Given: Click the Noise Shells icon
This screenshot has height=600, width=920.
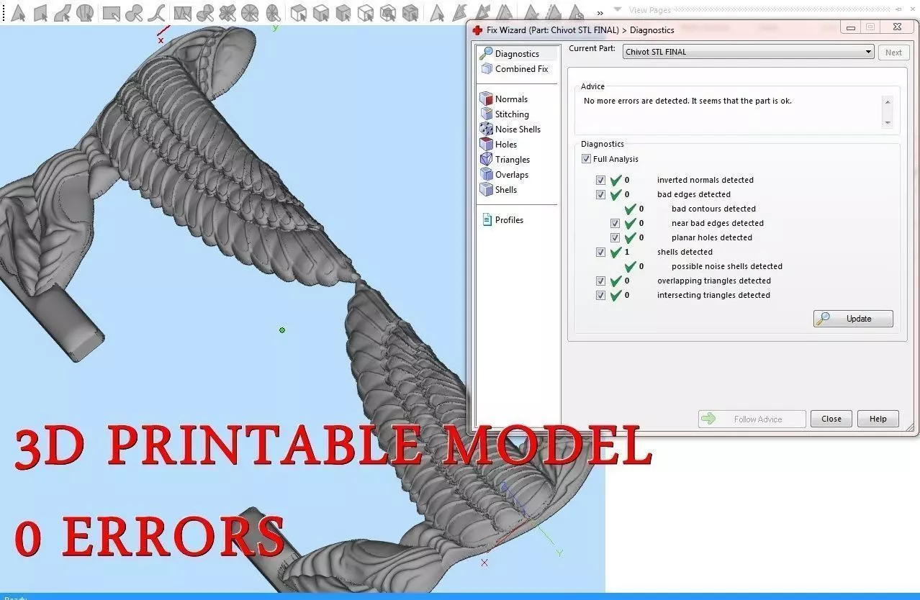Looking at the screenshot, I should [x=487, y=129].
